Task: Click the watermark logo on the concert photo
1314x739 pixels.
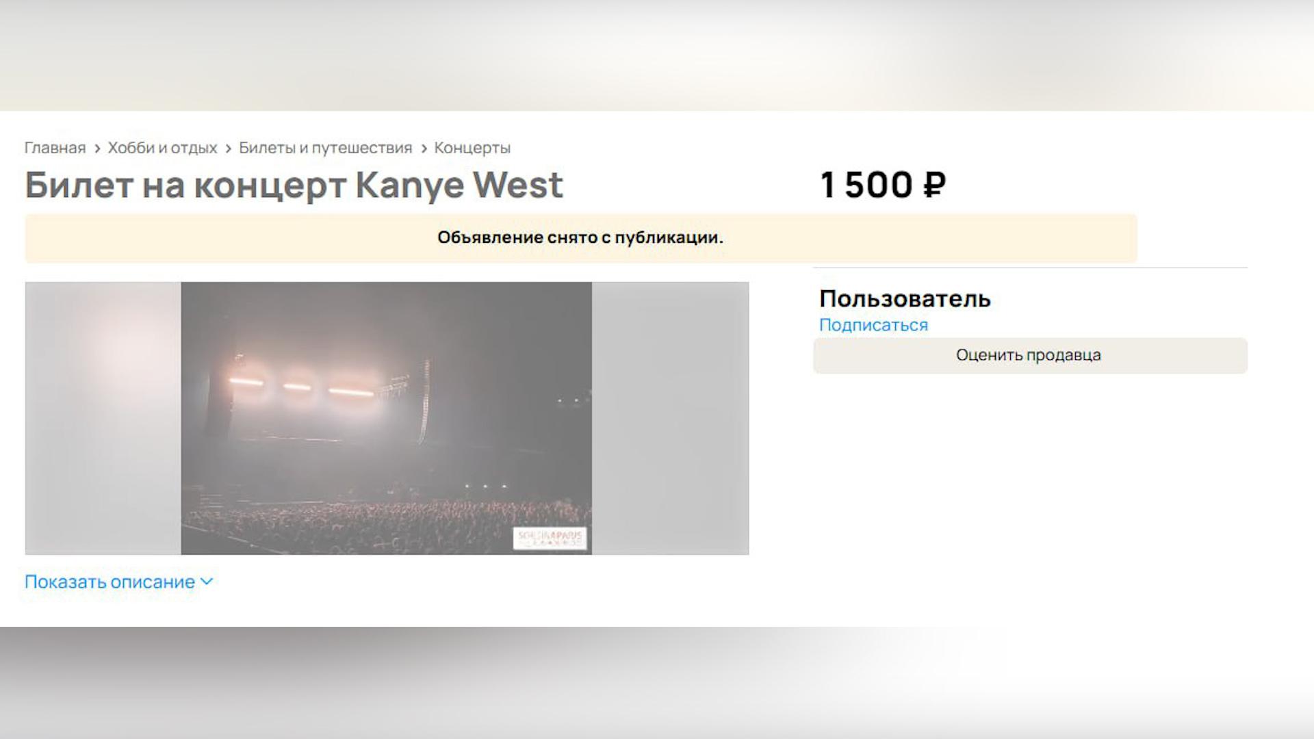Action: coord(550,538)
